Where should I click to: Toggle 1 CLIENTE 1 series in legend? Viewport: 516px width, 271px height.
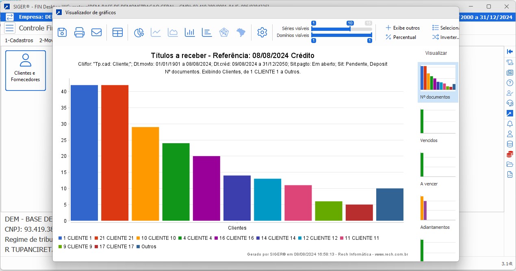point(75,238)
